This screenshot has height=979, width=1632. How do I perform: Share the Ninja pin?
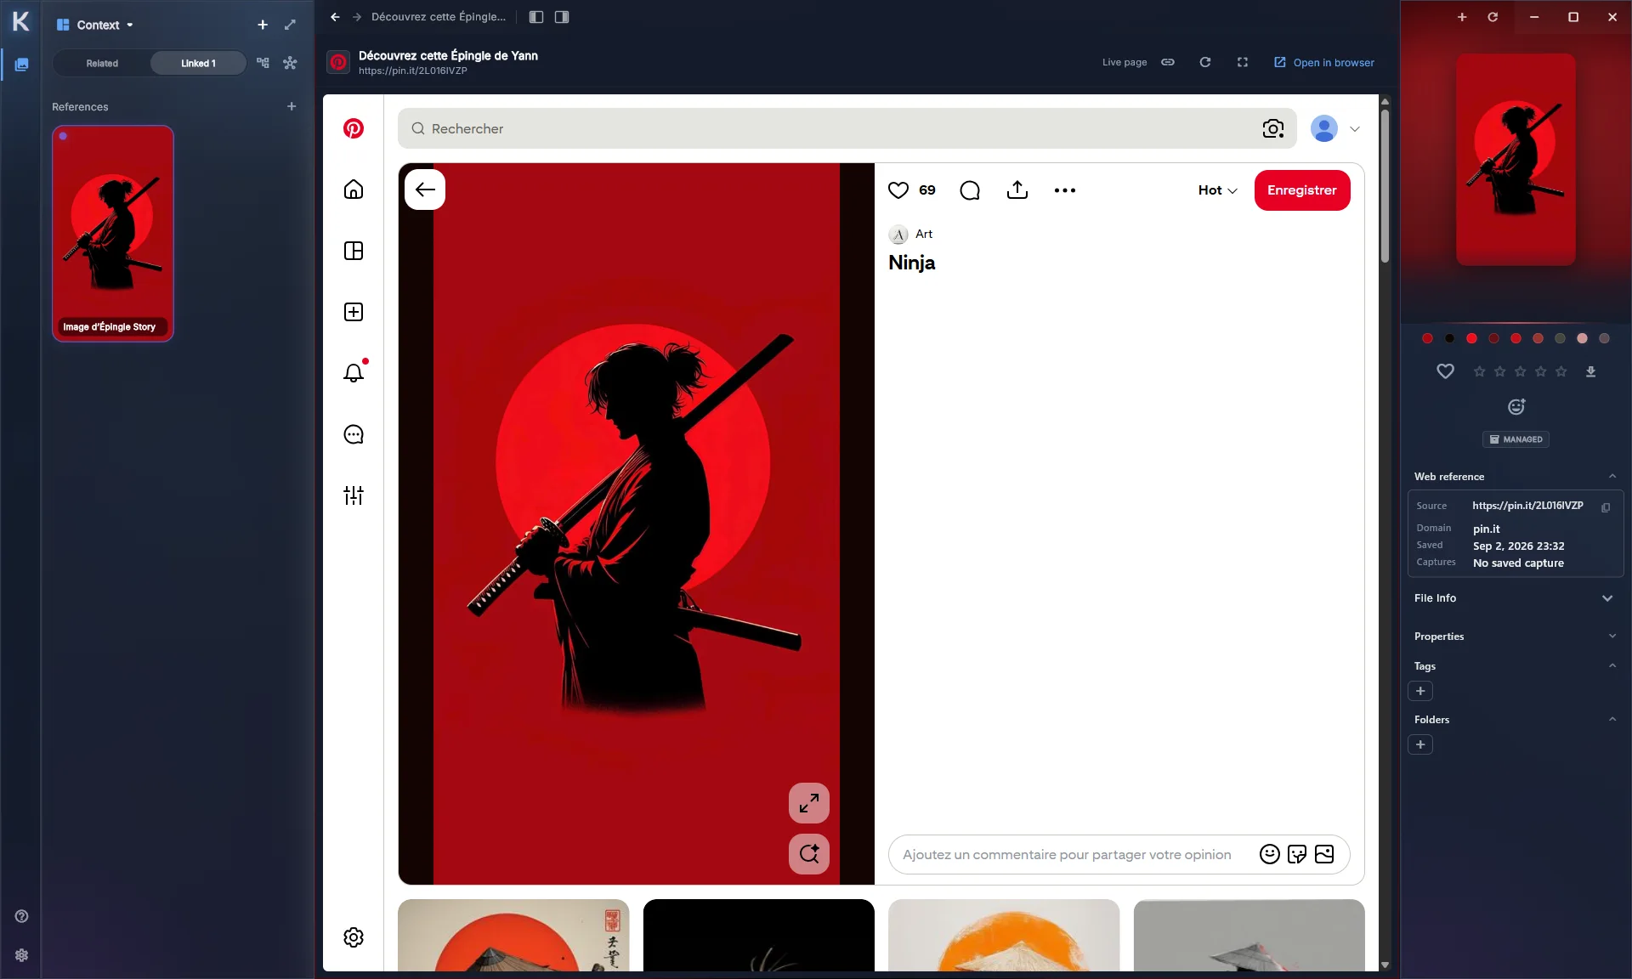[x=1017, y=190]
